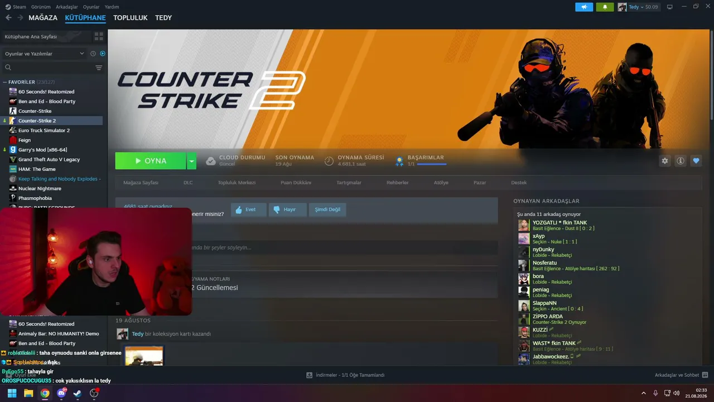This screenshot has height=402, width=714.
Task: Click the library search magnifier
Action: click(8, 68)
